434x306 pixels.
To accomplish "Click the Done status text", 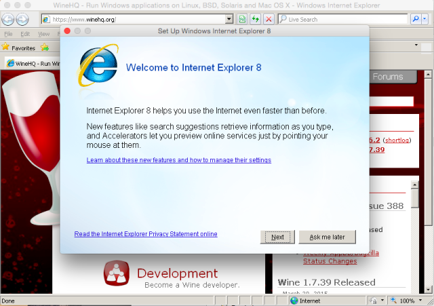I will [x=8, y=301].
